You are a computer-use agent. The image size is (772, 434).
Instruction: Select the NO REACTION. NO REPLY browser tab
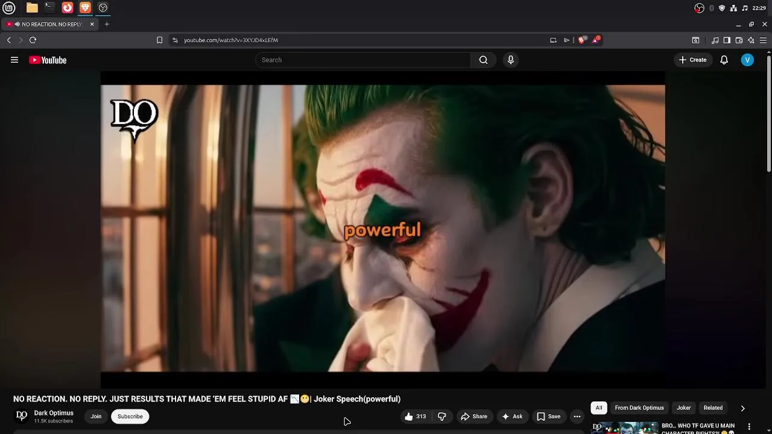[x=51, y=24]
